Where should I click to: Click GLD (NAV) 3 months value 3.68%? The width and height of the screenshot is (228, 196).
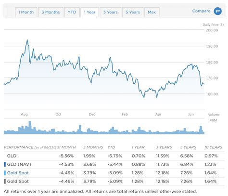pyautogui.click(x=89, y=164)
